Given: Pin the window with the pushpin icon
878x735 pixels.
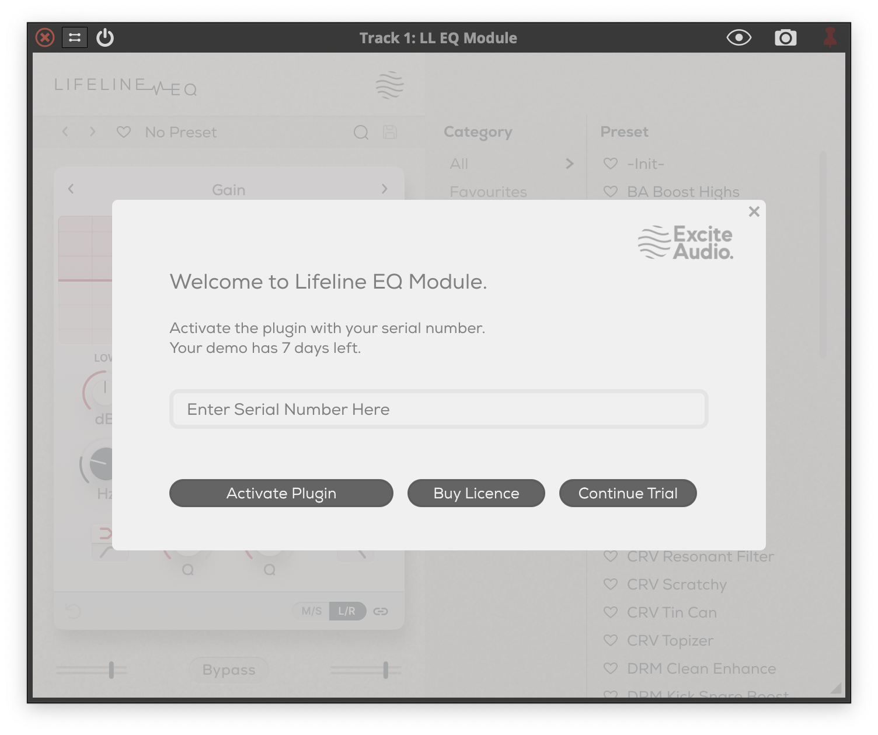Looking at the screenshot, I should coord(830,38).
